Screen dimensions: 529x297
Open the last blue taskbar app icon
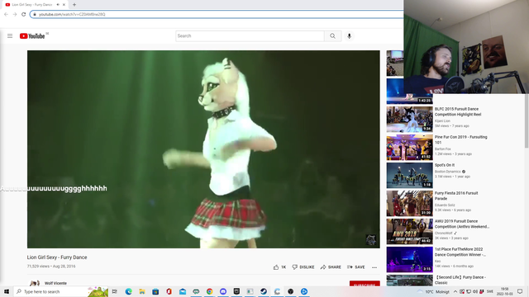point(304,291)
